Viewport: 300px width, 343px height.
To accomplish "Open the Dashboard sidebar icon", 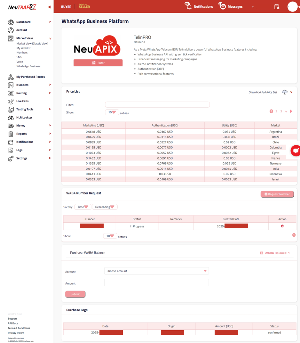I will pyautogui.click(x=11, y=22).
